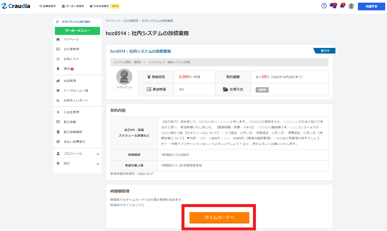
Task: Open the chat messages icon in header
Action: pos(333,6)
